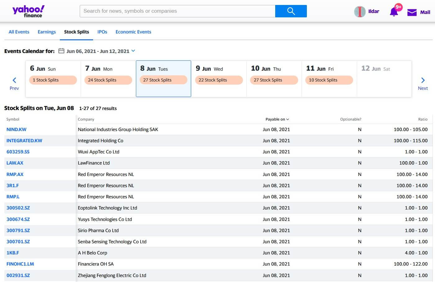Click the LawFinance Ltd company cell
Screen dimensions: 435x282
[x=94, y=163]
